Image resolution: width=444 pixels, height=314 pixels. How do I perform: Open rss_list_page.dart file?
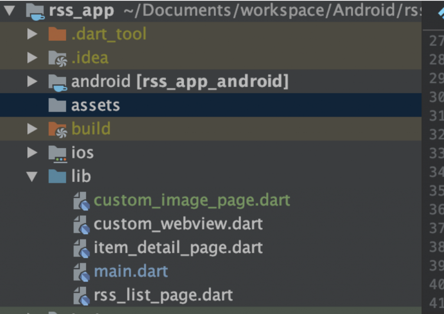click(163, 295)
